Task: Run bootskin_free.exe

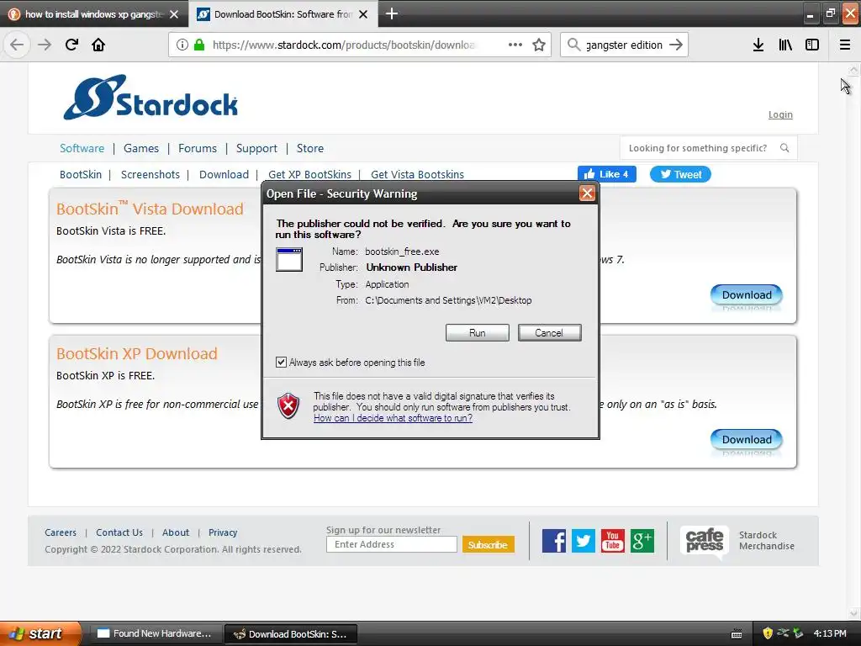Action: pyautogui.click(x=478, y=332)
